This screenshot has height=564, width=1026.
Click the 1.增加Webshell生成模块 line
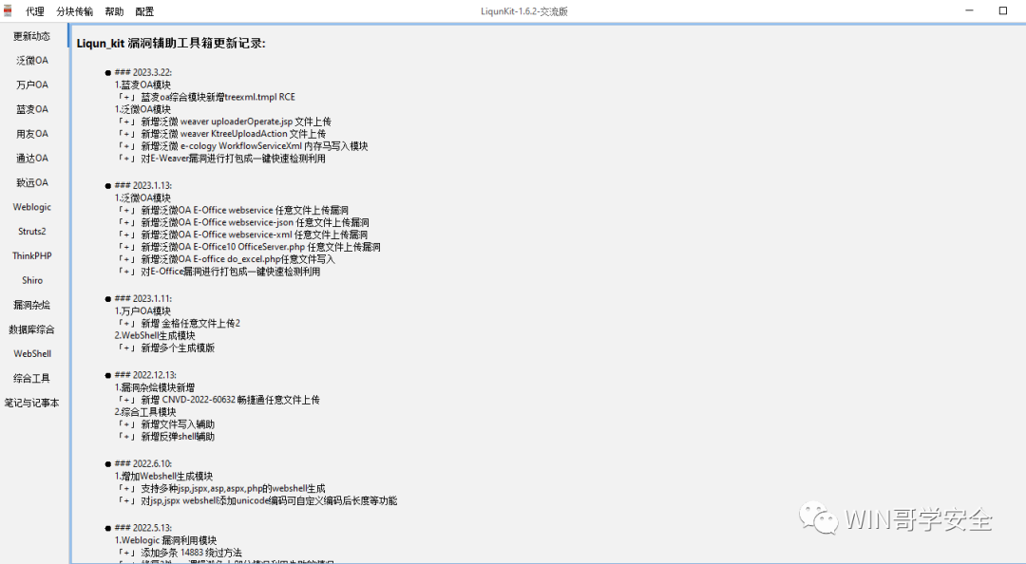coord(163,477)
